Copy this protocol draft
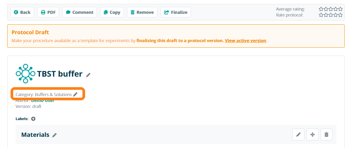347x148 pixels. (112, 12)
